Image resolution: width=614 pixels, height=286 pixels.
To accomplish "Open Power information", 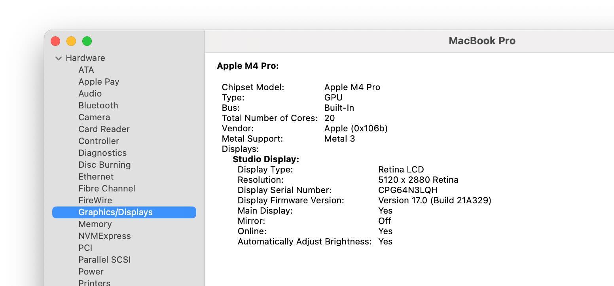I will (x=91, y=271).
